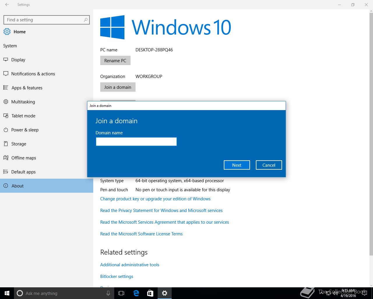Open Task View from the taskbar
Image resolution: width=373 pixels, height=299 pixels.
pyautogui.click(x=121, y=293)
